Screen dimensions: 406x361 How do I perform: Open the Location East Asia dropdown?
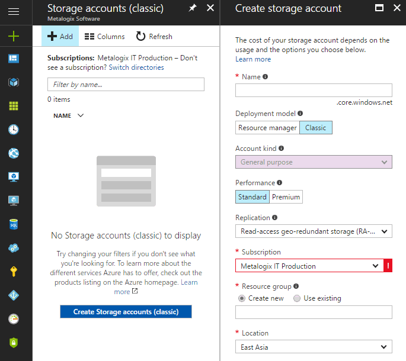pyautogui.click(x=314, y=347)
